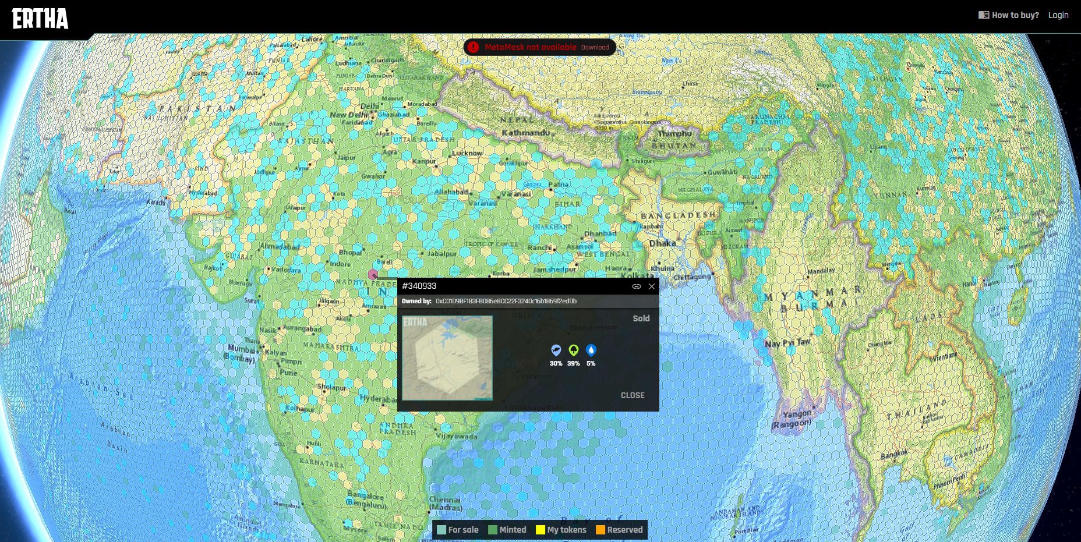Click the Nay Pyi Taw label on map
Screen dimensions: 1081x542
click(x=788, y=343)
